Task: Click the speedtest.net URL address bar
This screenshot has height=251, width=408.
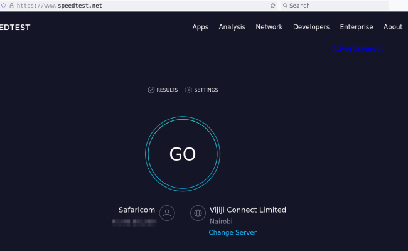Action: coord(138,6)
